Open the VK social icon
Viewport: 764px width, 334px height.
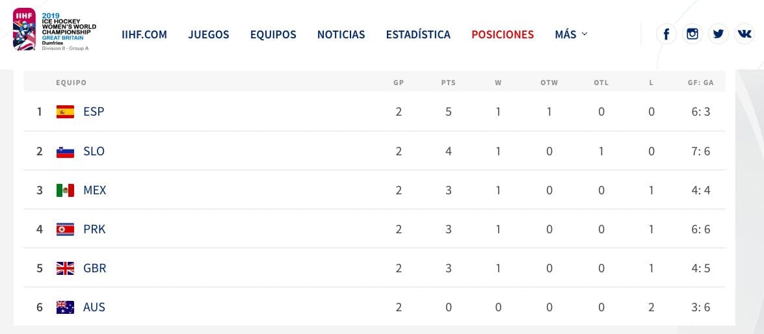coord(744,34)
